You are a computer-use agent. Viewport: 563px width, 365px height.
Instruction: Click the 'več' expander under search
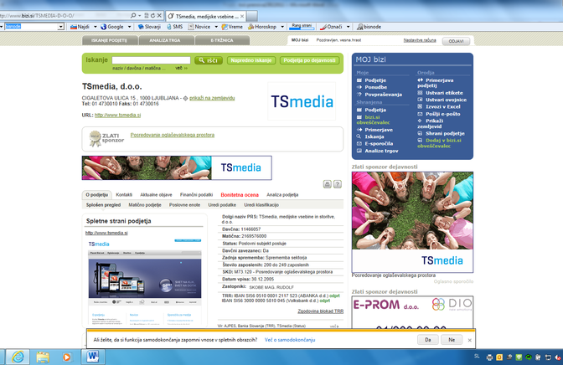point(181,68)
